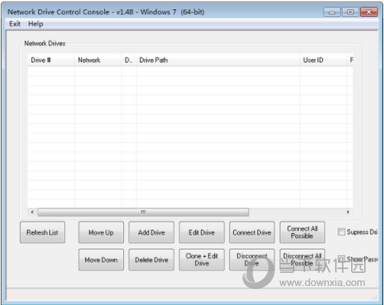The height and width of the screenshot is (305, 384).
Task: Click the Edit Drive button
Action: point(202,232)
